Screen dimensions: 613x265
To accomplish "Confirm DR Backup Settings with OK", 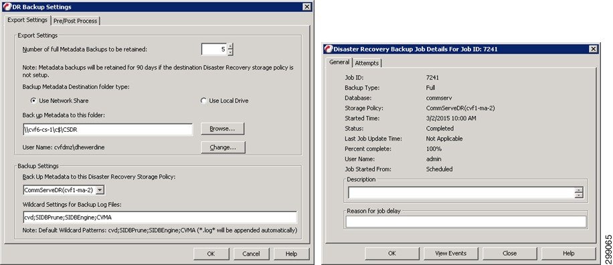I will tap(211, 254).
